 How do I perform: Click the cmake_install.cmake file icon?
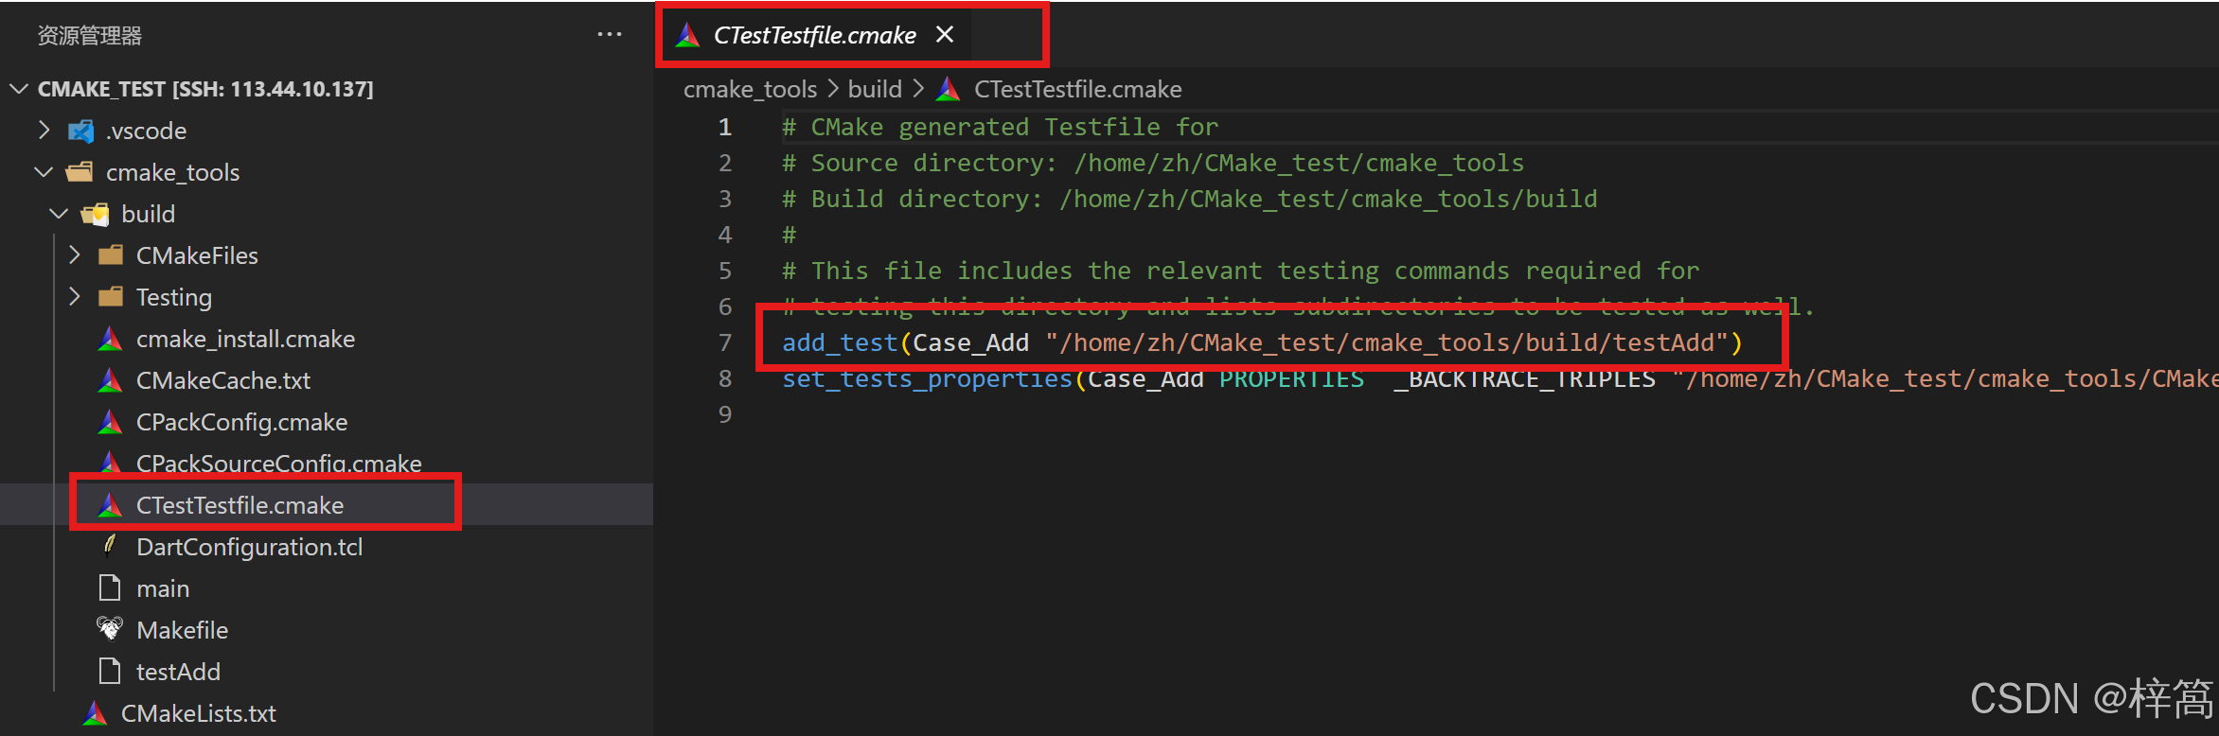(x=111, y=339)
